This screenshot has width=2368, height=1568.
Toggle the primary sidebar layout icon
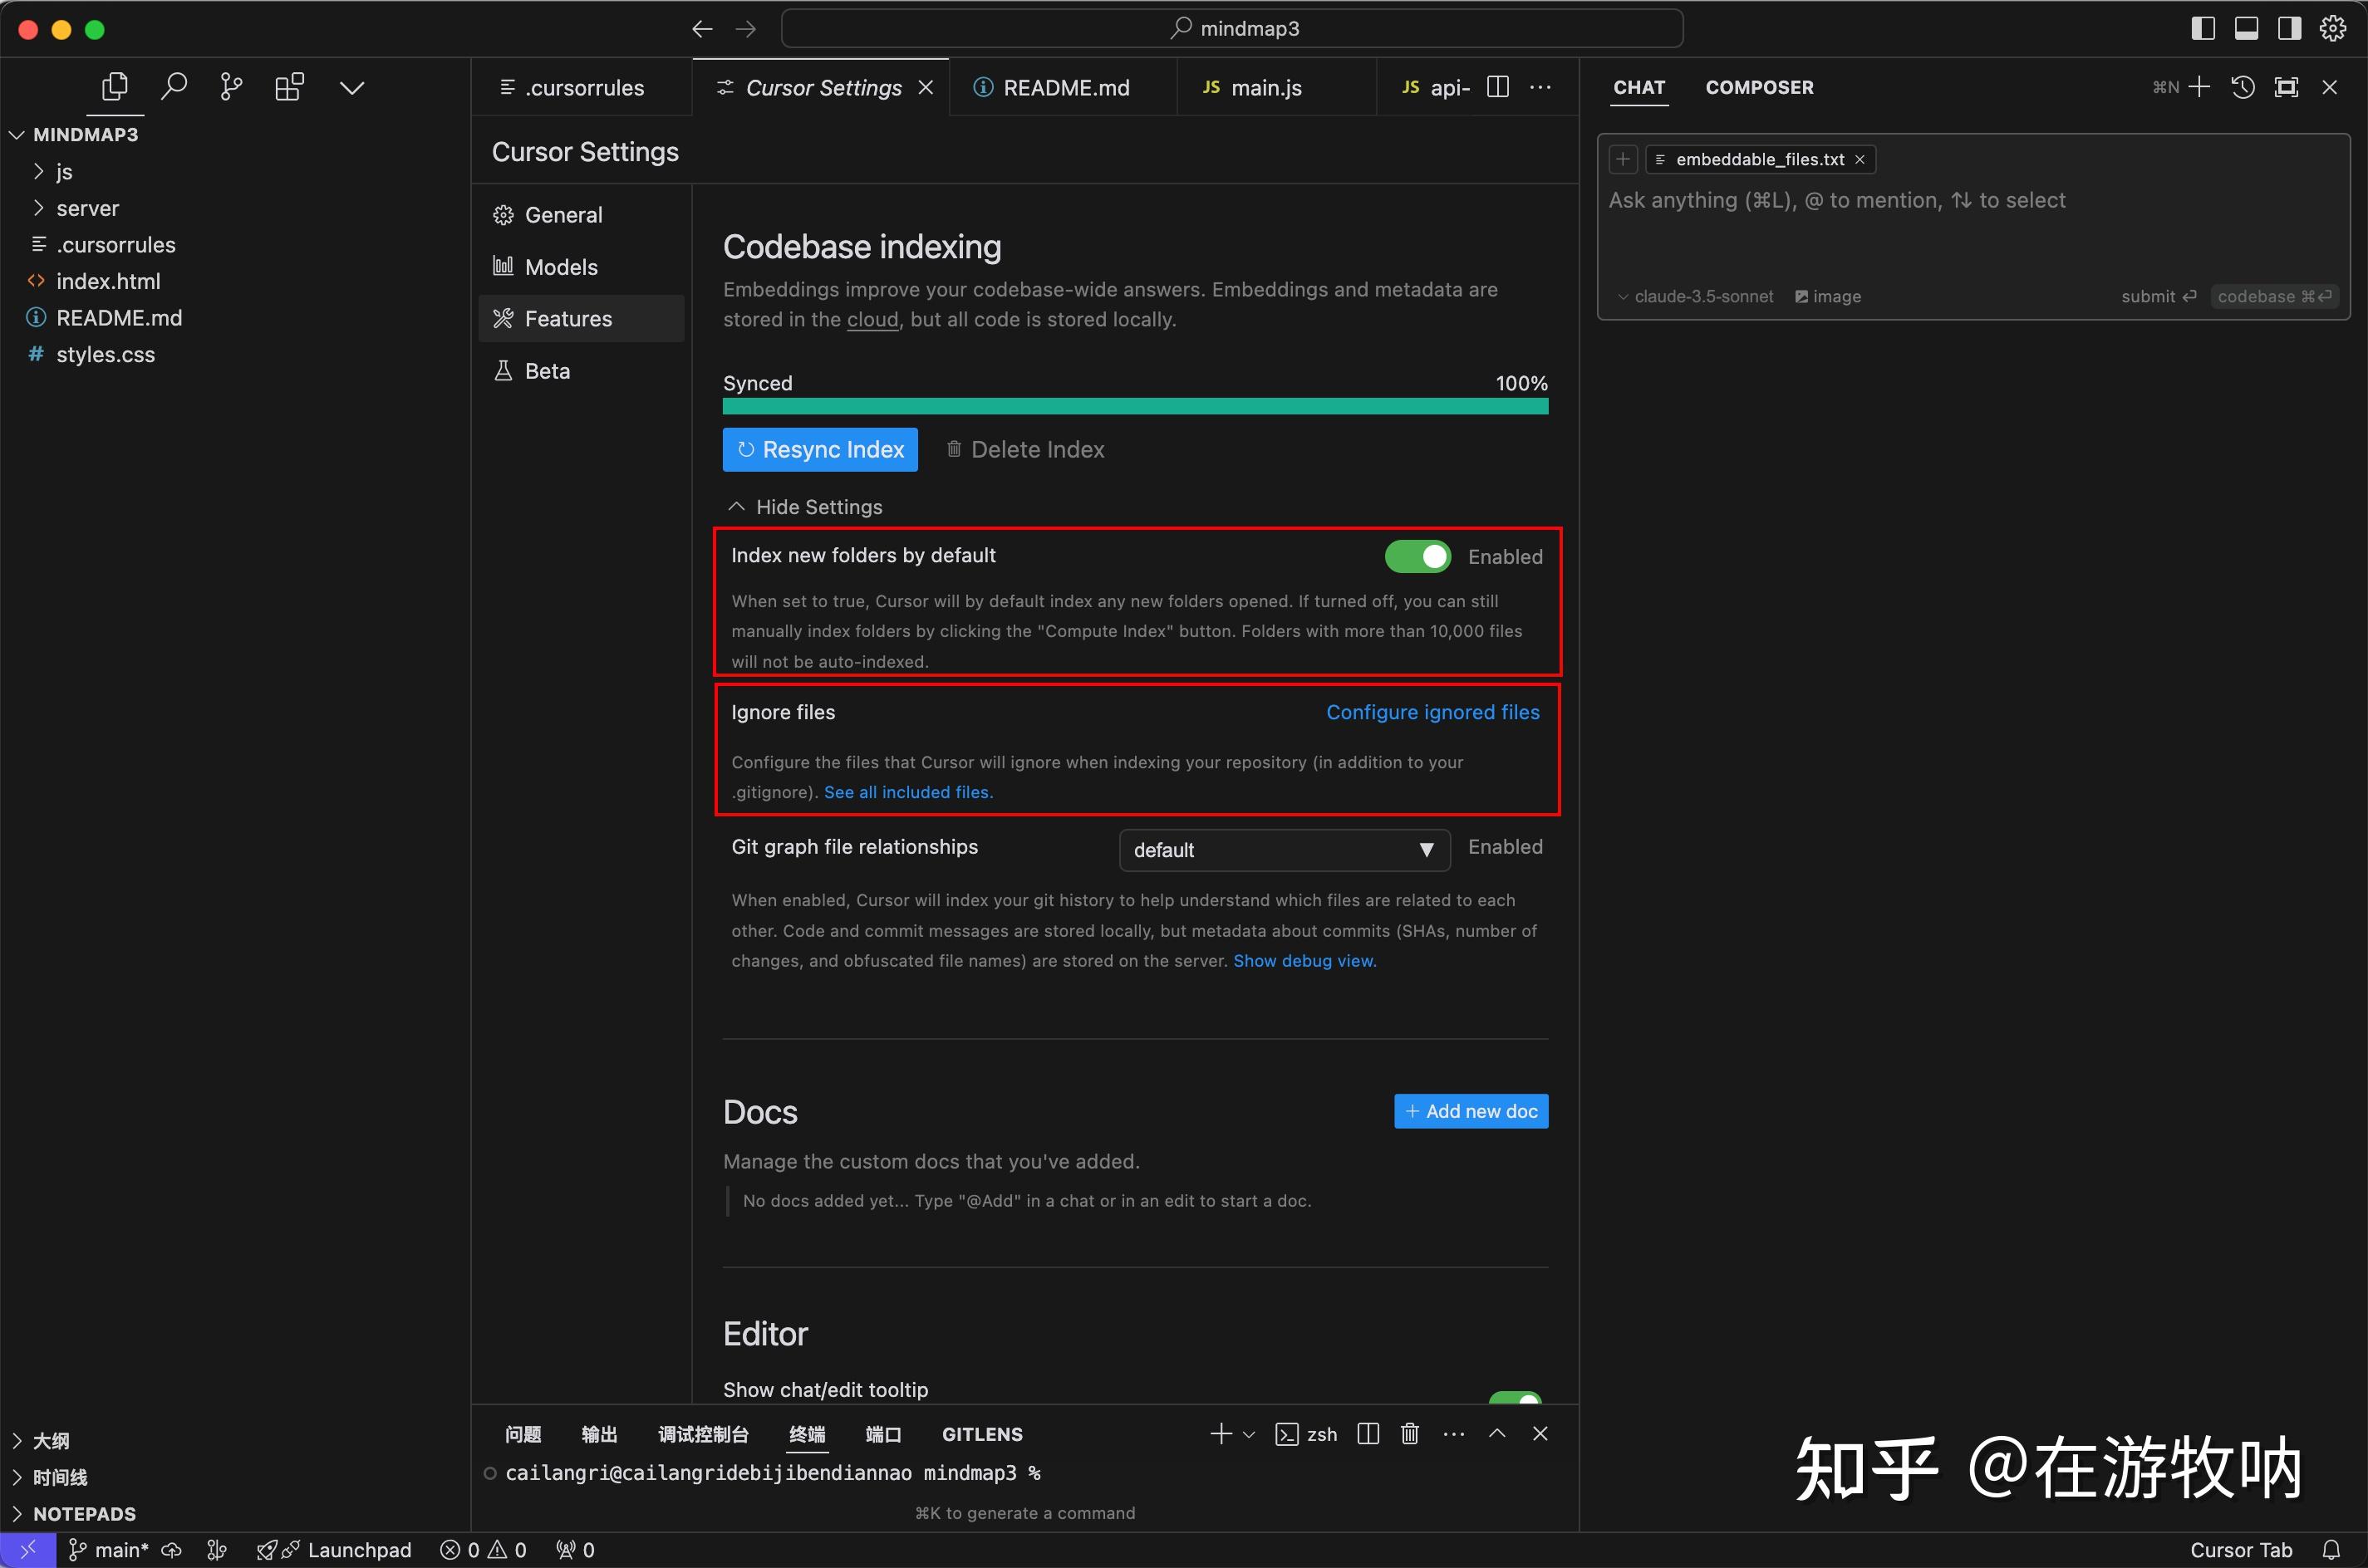pos(2202,29)
